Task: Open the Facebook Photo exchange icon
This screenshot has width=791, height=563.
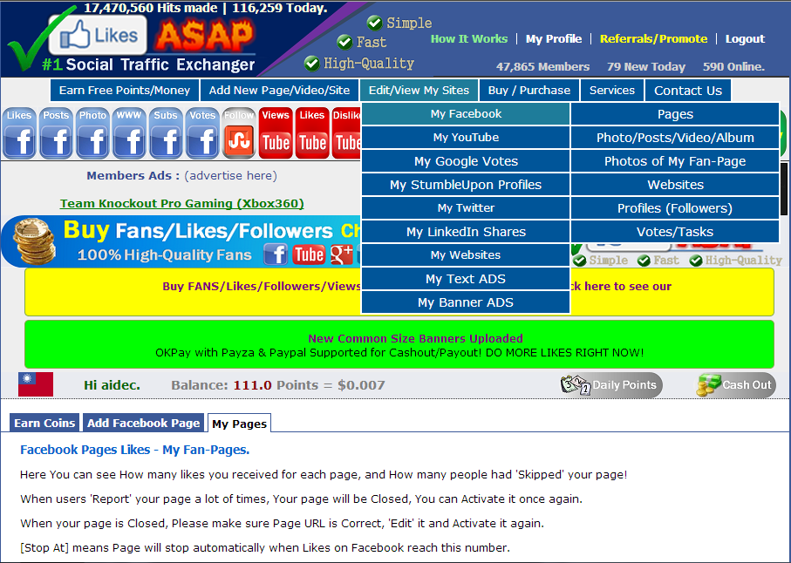Action: click(x=92, y=133)
